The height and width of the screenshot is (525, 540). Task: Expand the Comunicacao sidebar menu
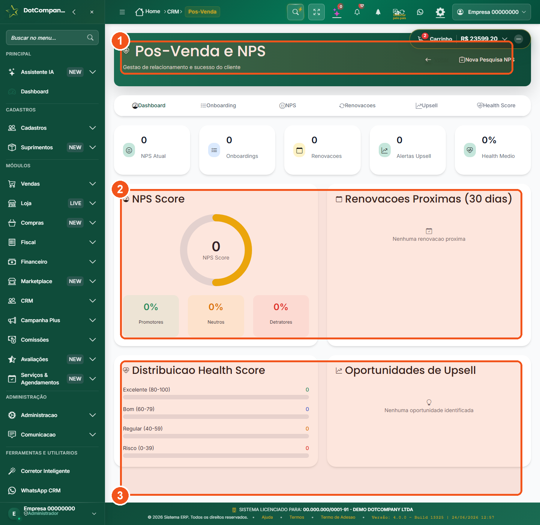pos(52,435)
